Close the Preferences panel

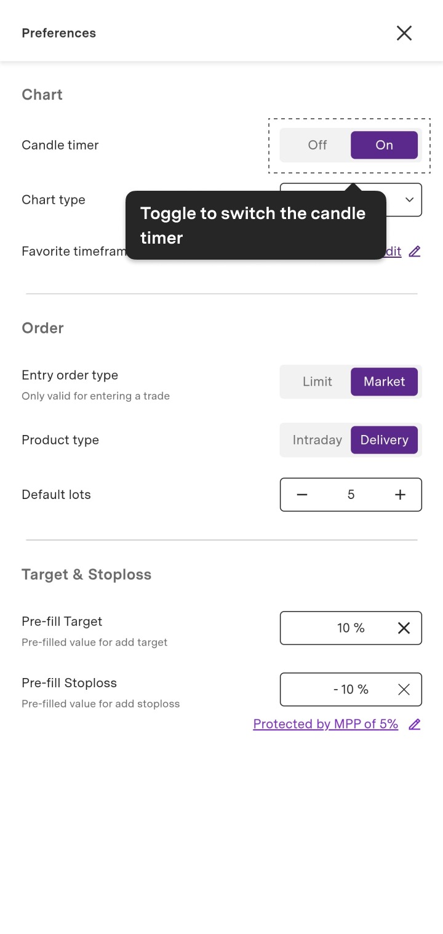click(x=404, y=33)
